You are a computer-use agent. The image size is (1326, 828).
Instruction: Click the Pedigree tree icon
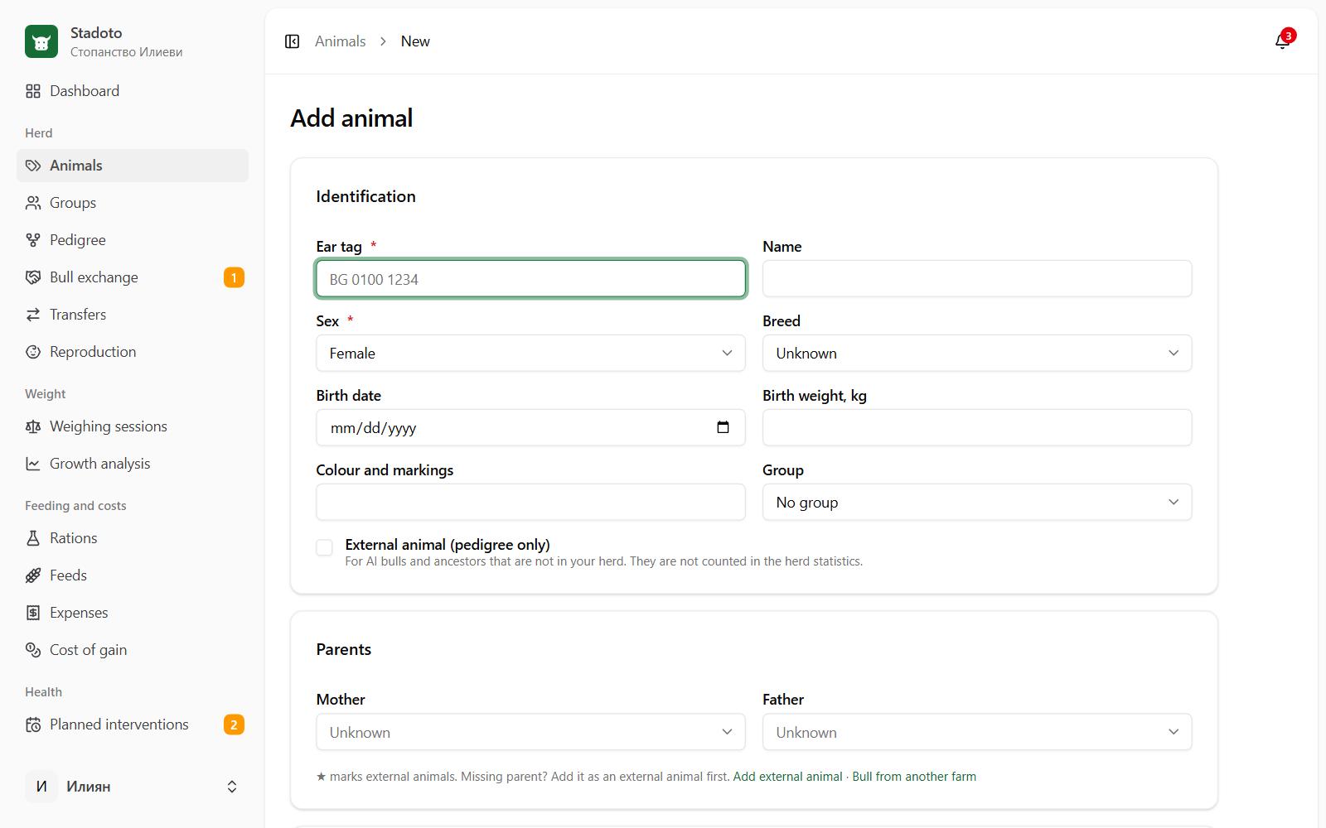33,240
